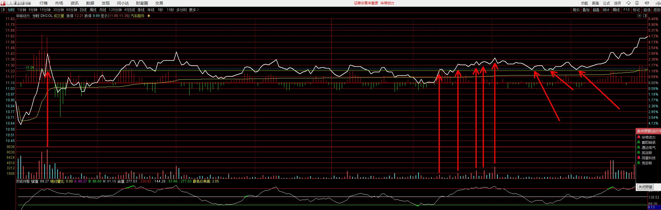Switch to the 60分钟 period tab
Screen dimensions: 661x210
(72, 10)
